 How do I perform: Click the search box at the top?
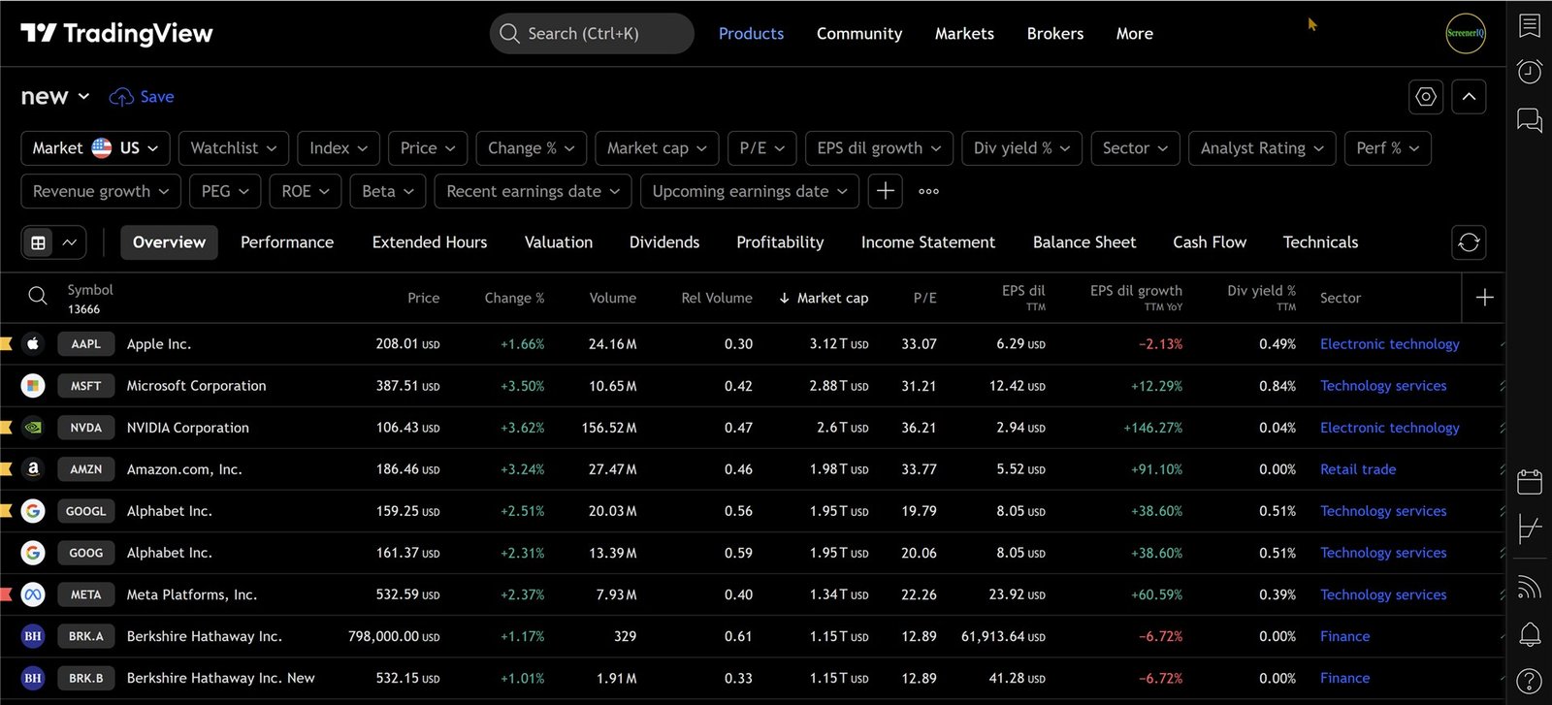click(x=592, y=34)
